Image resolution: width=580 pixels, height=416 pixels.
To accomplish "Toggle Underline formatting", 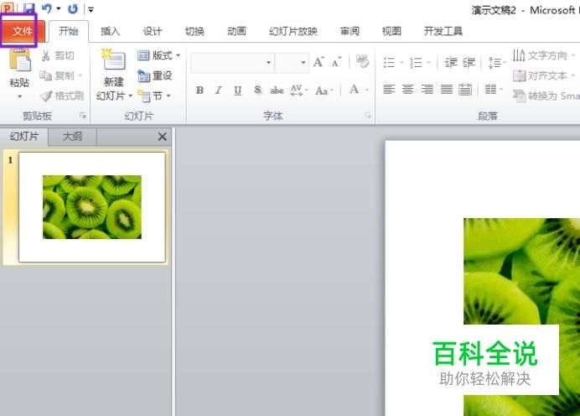I will tap(238, 90).
